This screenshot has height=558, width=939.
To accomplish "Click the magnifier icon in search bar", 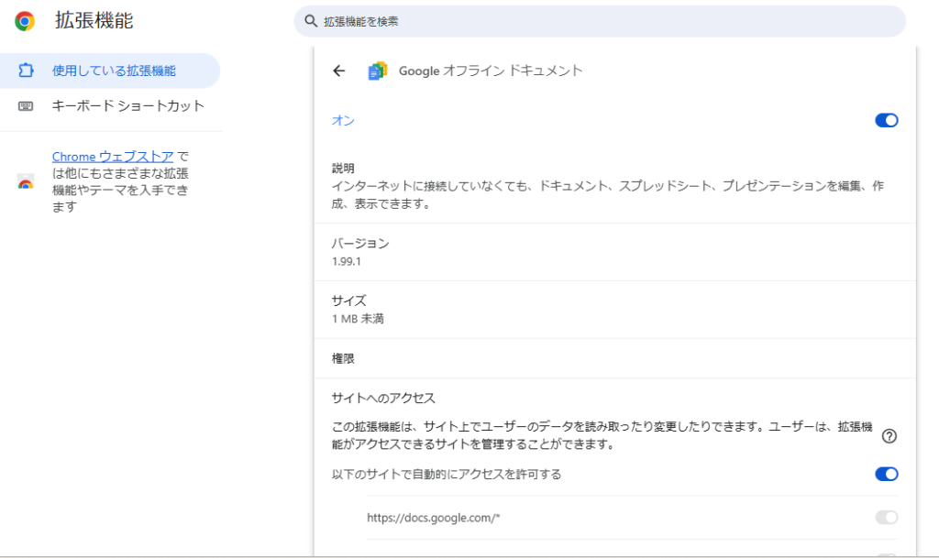I will (x=312, y=21).
